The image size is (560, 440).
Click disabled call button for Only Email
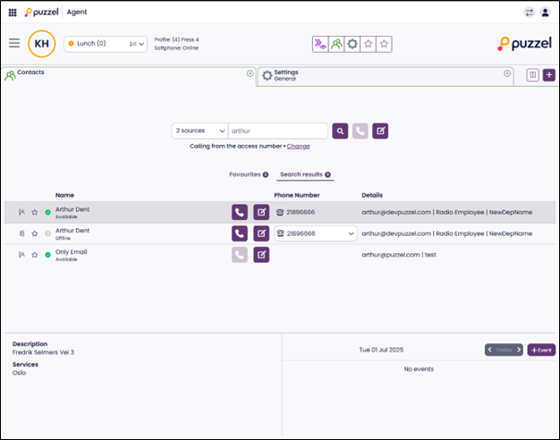click(x=240, y=255)
